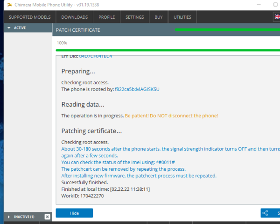Collapse the Active section arrow
280x224 pixels.
9,28
